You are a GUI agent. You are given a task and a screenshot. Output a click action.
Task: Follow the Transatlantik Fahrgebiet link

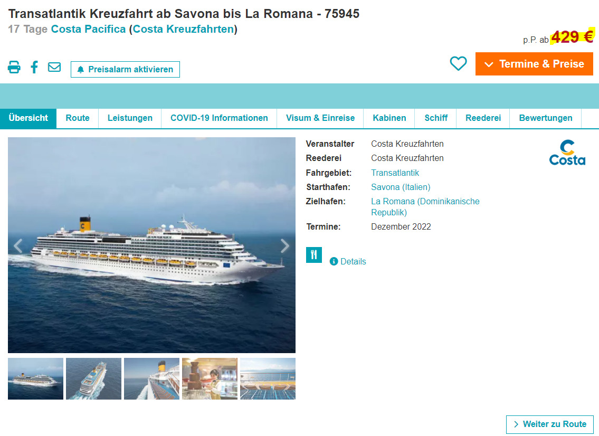coord(395,173)
